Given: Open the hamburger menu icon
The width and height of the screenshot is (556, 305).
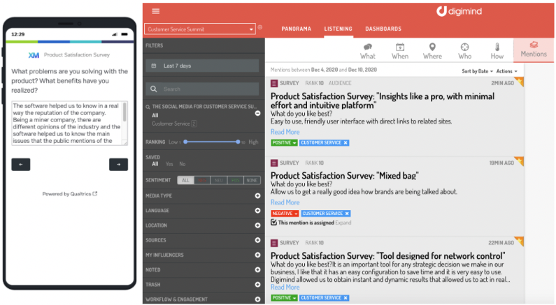Looking at the screenshot, I should coord(155,11).
